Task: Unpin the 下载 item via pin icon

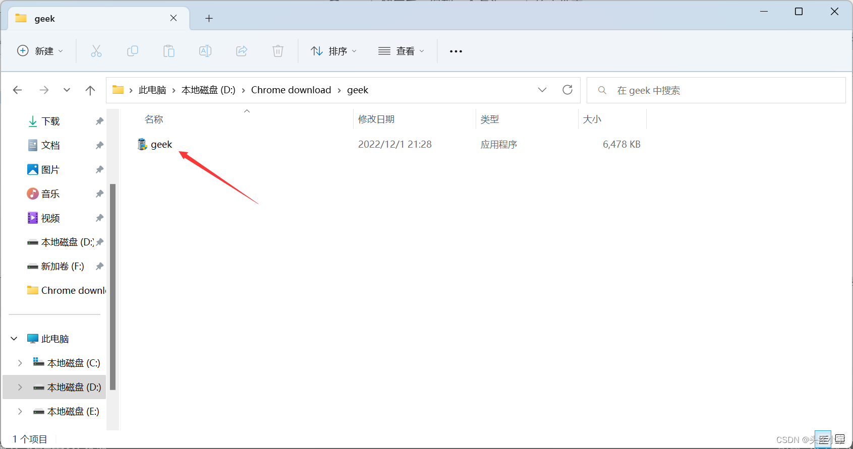Action: pyautogui.click(x=99, y=121)
